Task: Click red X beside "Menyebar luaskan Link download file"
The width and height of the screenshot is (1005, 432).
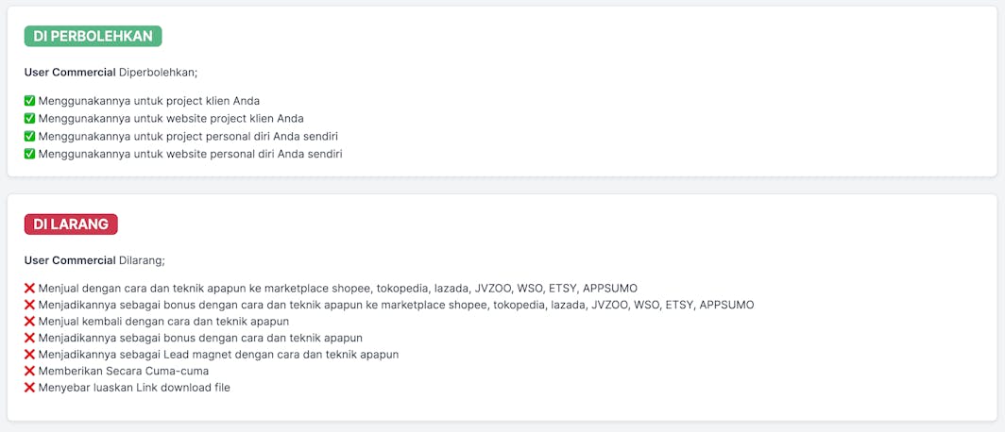Action: click(x=29, y=388)
